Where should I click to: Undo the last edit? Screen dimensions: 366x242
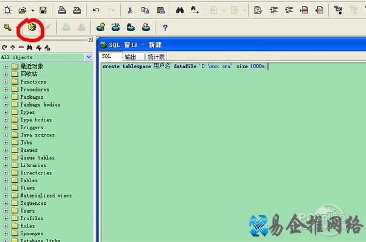tap(96, 10)
